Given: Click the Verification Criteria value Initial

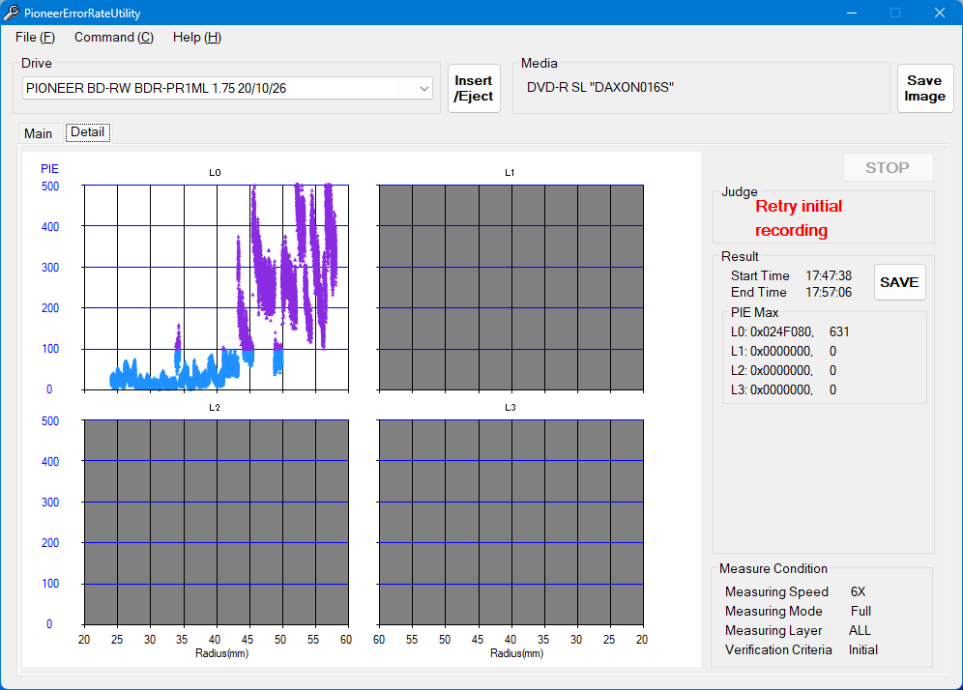Looking at the screenshot, I should pyautogui.click(x=862, y=649).
